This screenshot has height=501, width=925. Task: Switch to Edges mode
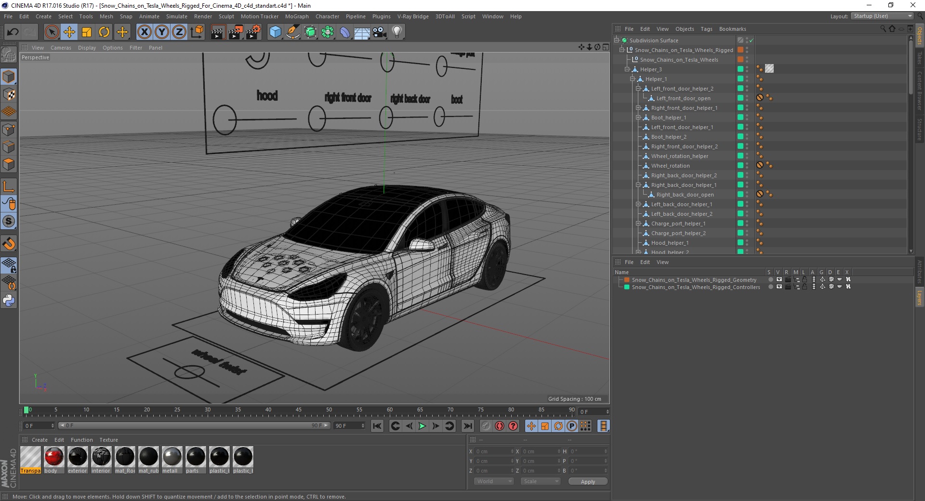9,147
